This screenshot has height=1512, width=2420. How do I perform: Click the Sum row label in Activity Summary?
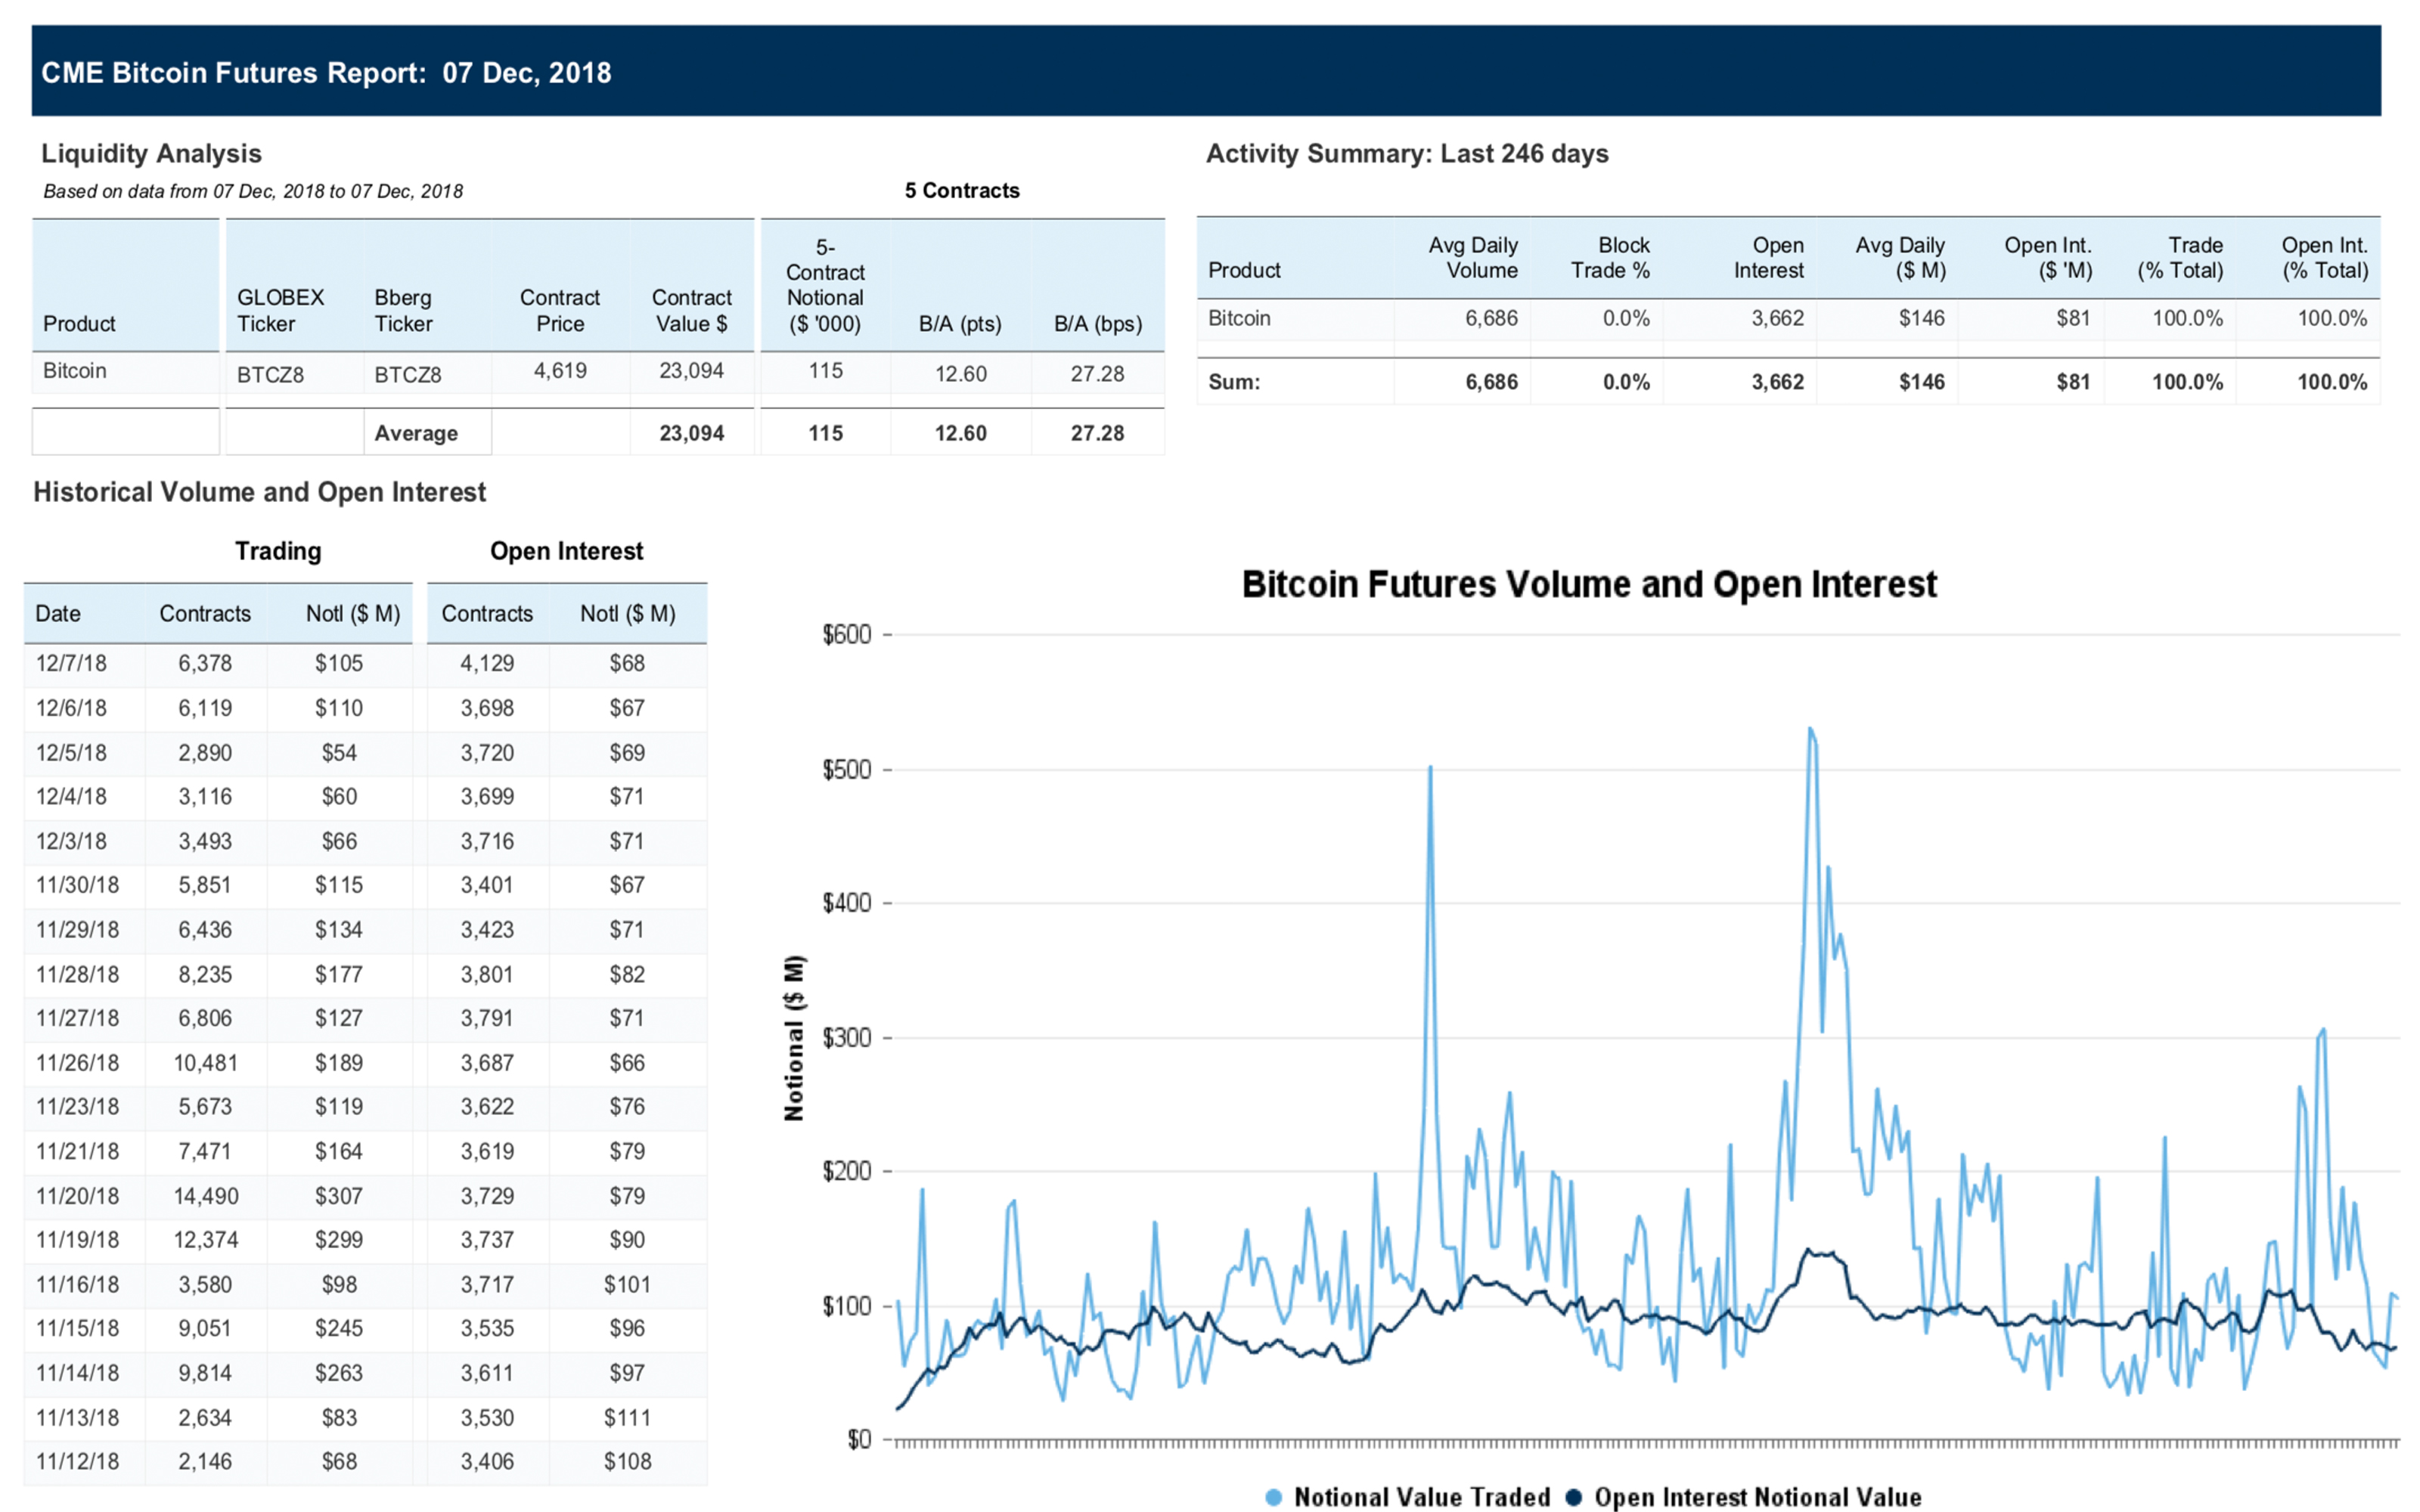(x=1234, y=382)
